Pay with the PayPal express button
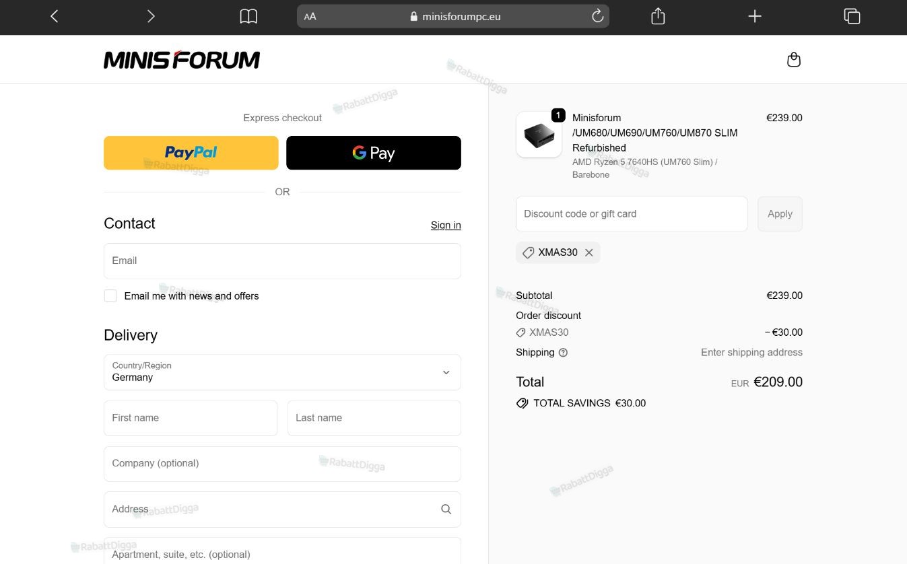The height and width of the screenshot is (564, 907). (x=191, y=153)
